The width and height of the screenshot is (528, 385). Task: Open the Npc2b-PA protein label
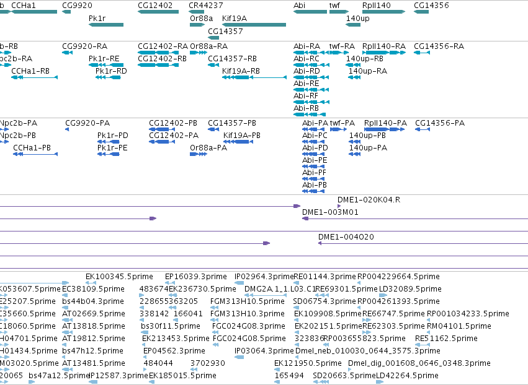click(19, 123)
